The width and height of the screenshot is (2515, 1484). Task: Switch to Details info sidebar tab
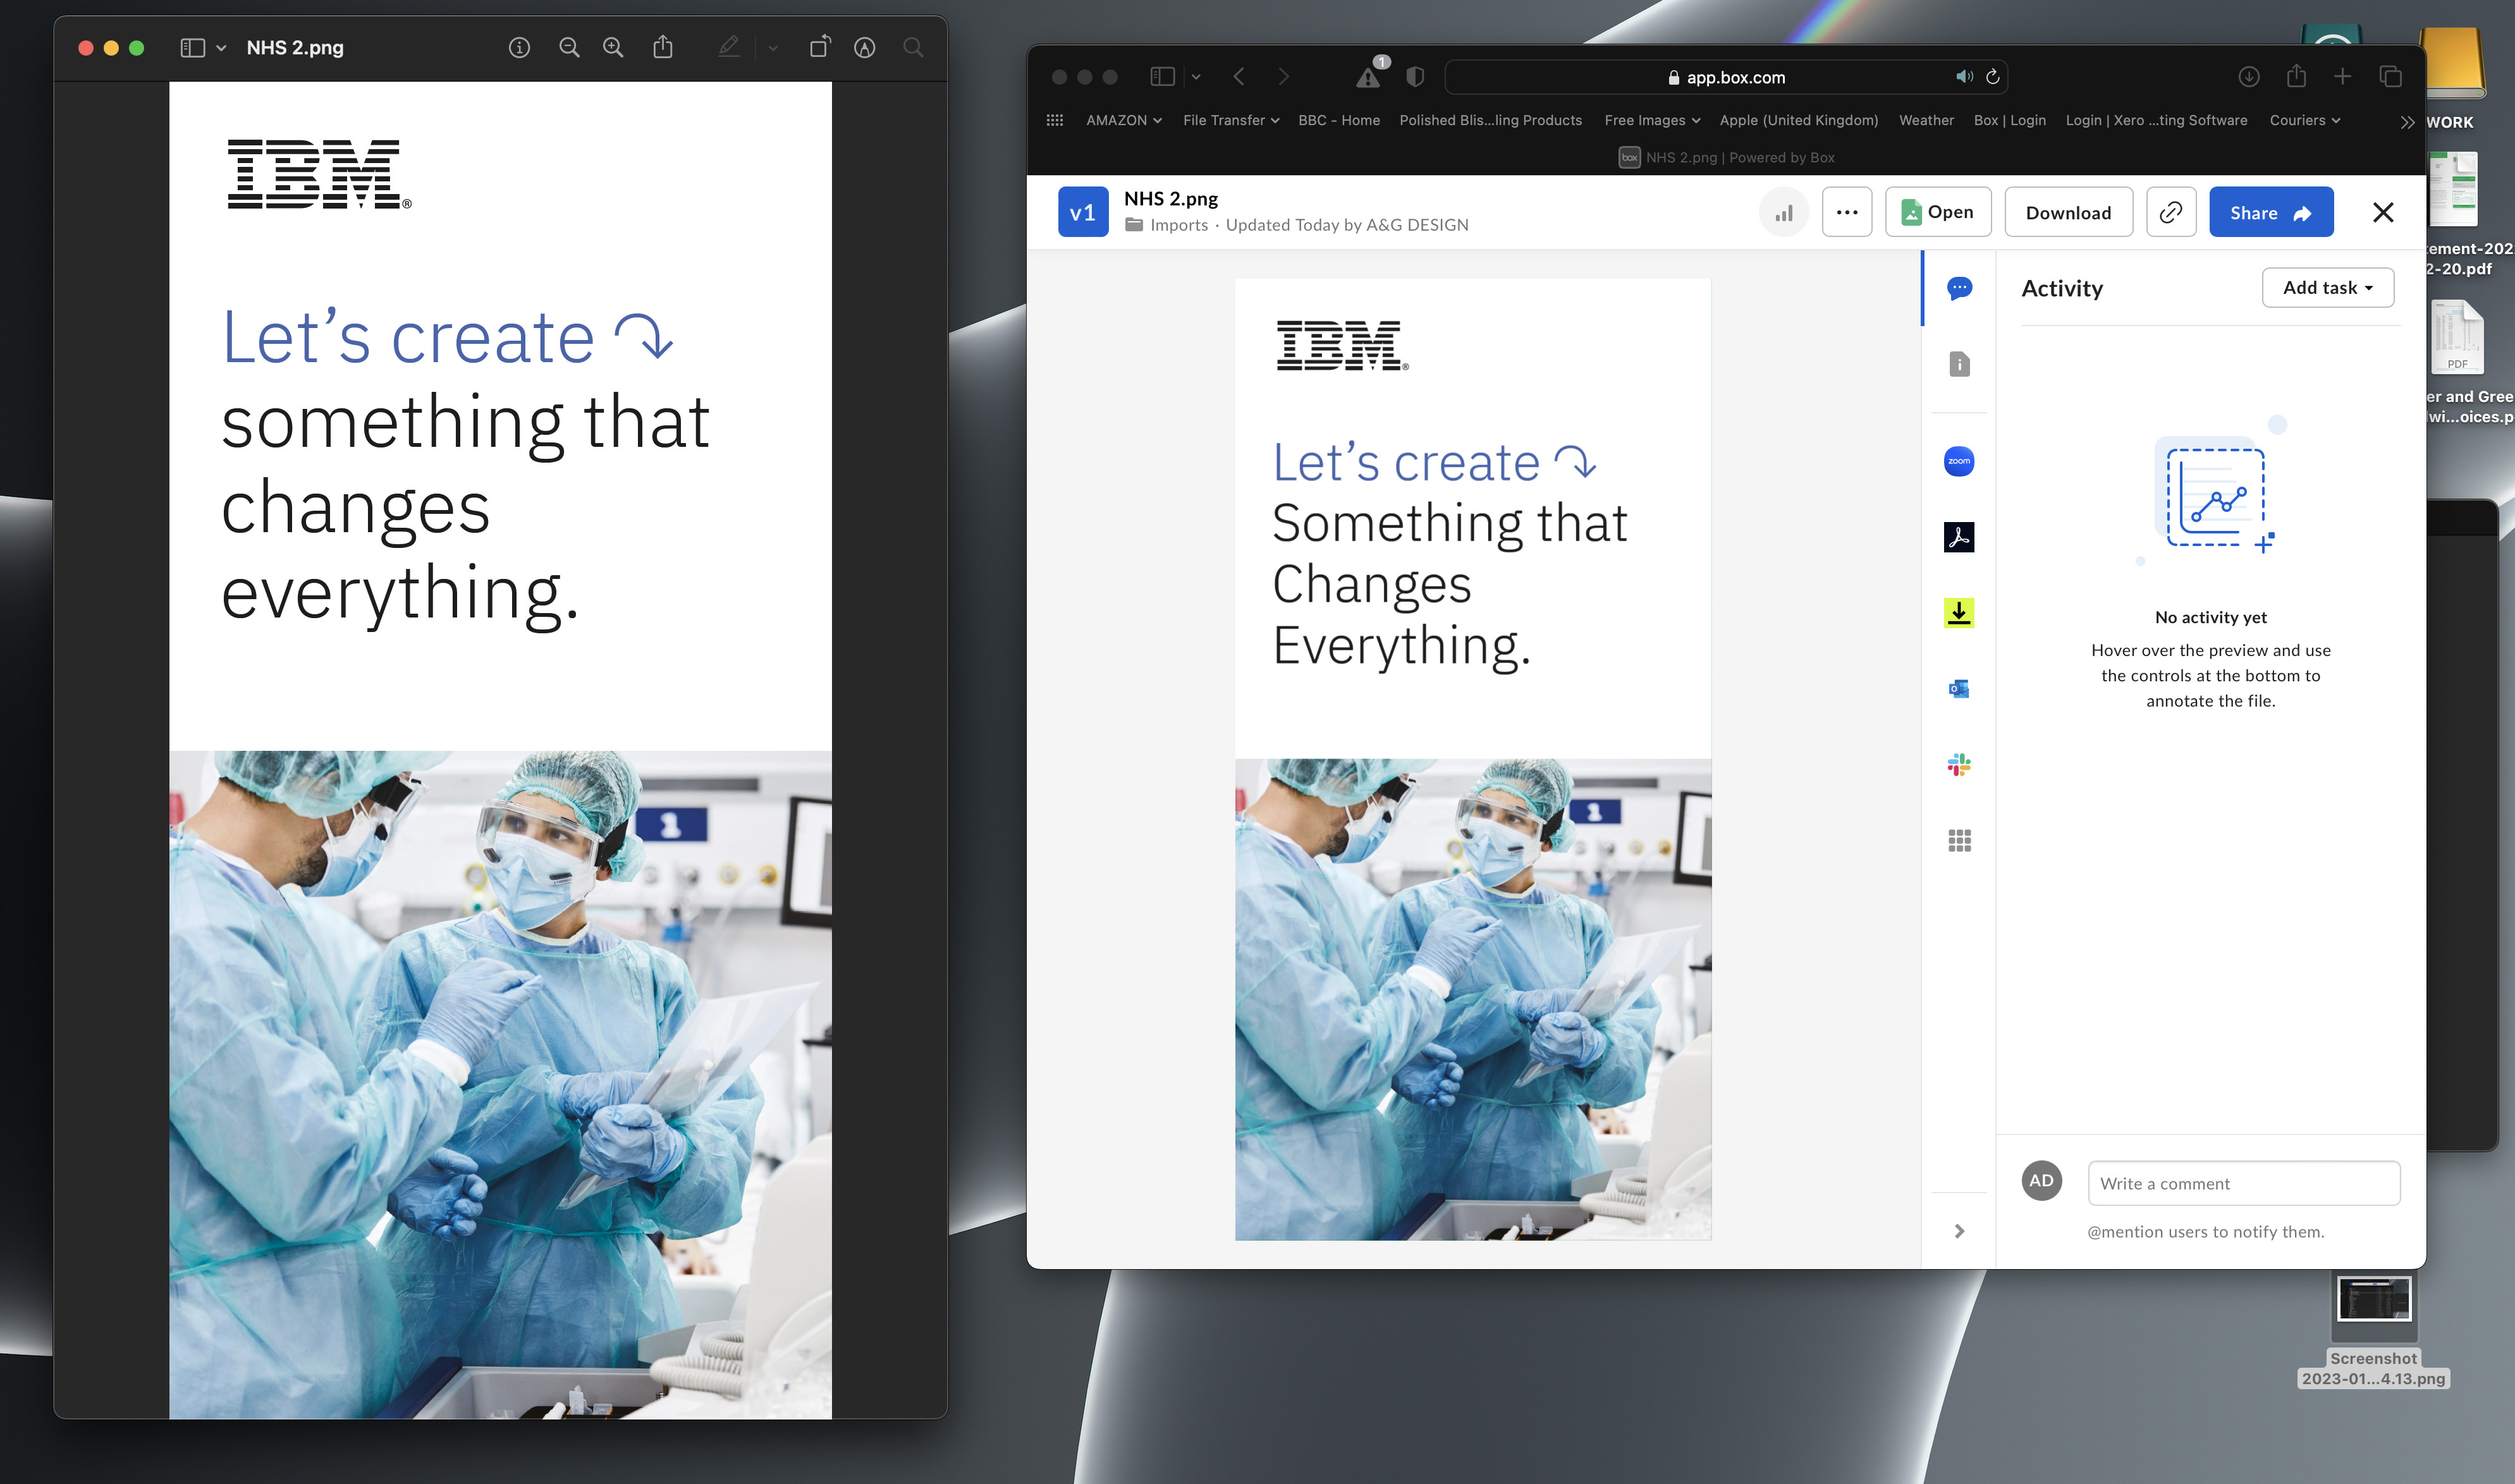pyautogui.click(x=1959, y=364)
